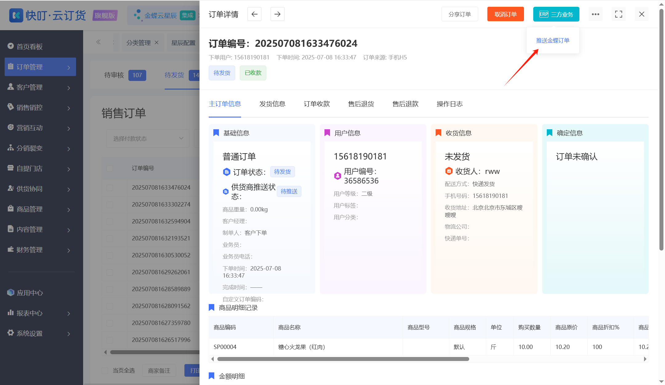This screenshot has height=385, width=665.
Task: Click the 商家备注 button
Action: (x=159, y=371)
